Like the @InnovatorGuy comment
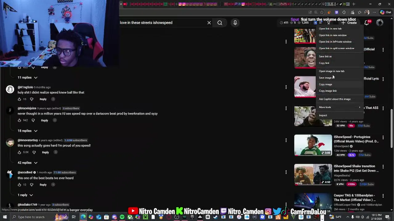Screen dimensions: 394x221 point(19,152)
